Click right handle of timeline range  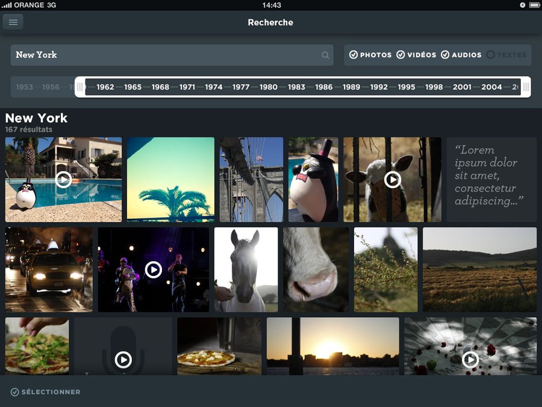point(526,87)
